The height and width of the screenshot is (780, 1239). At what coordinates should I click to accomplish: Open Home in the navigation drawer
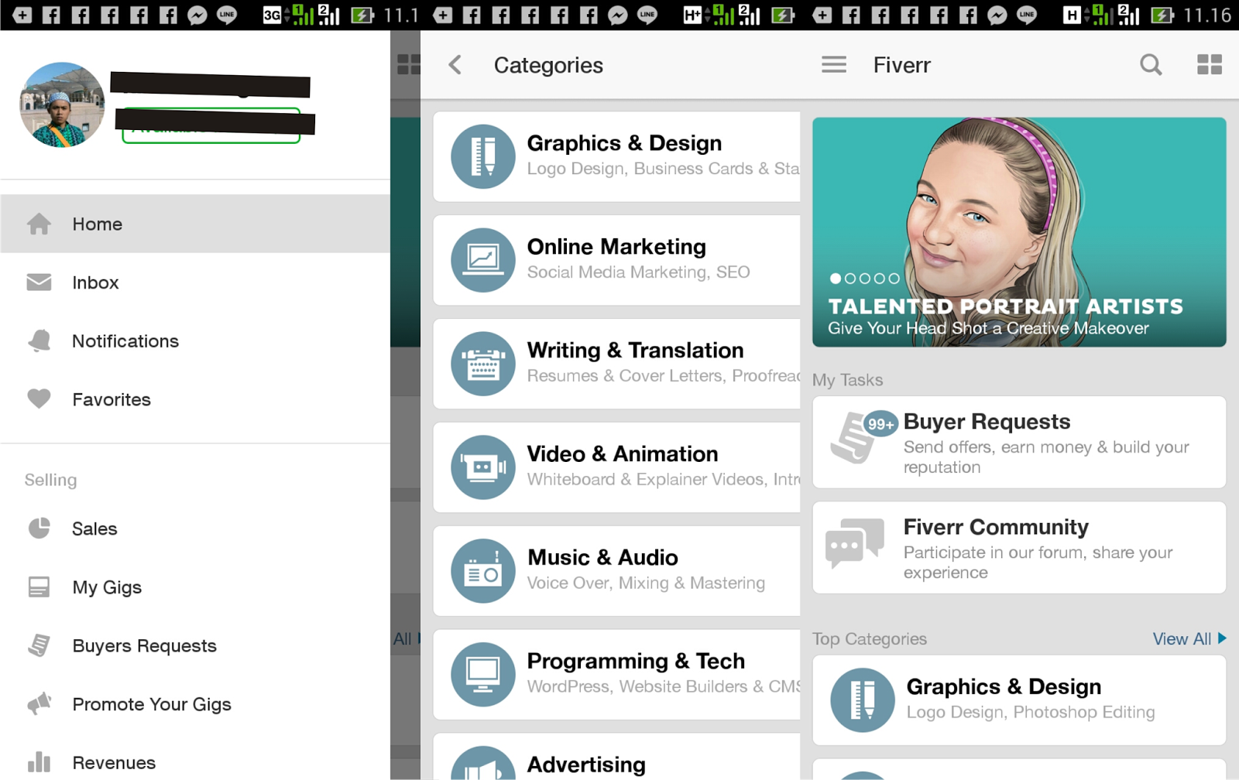pyautogui.click(x=195, y=224)
